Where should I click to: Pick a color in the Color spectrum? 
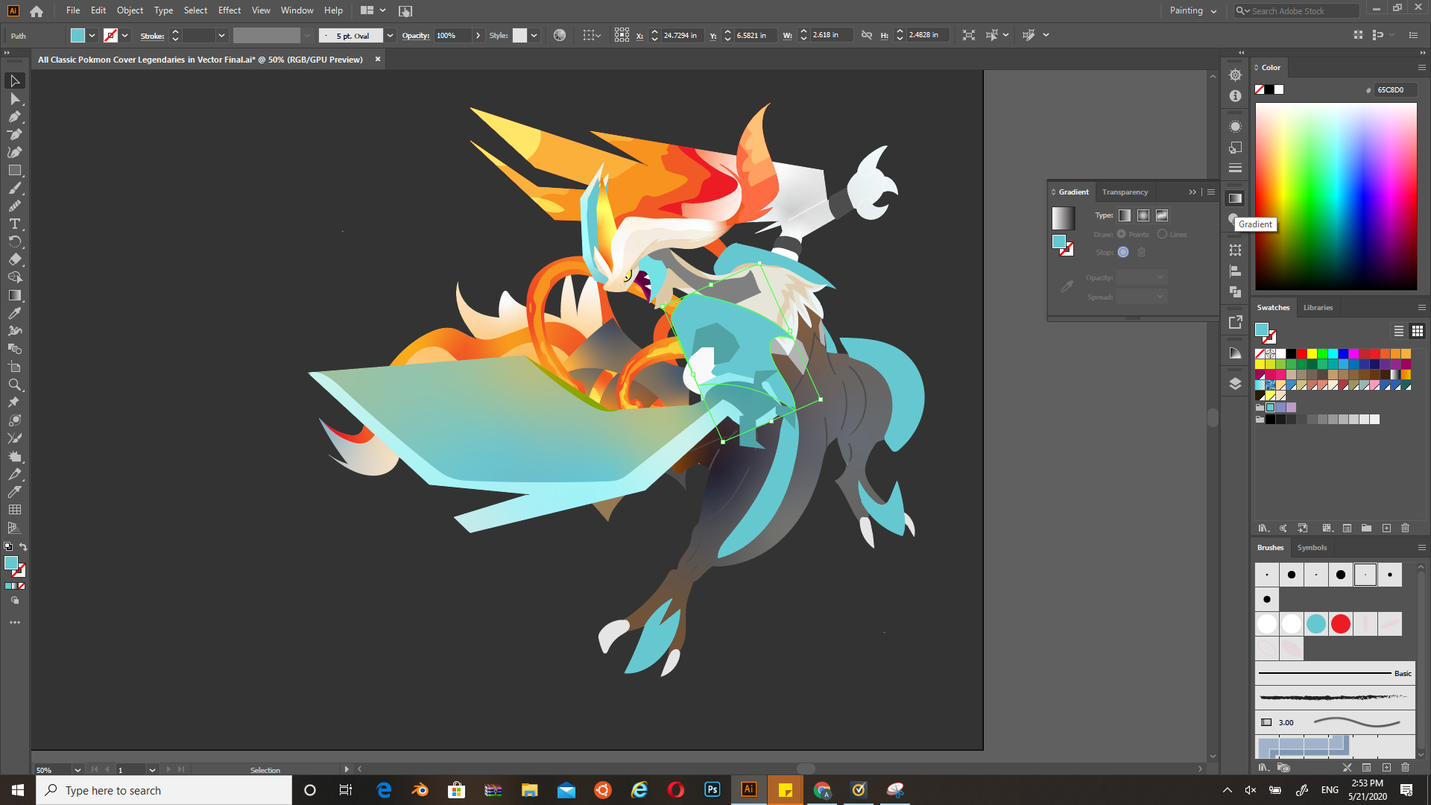click(x=1336, y=196)
